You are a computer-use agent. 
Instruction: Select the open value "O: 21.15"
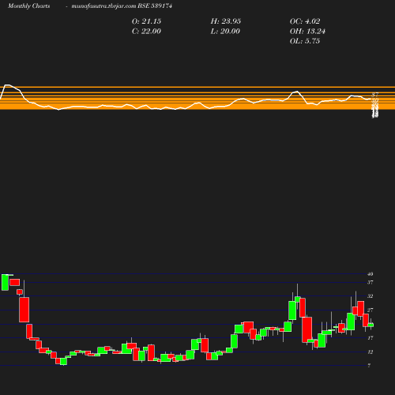(x=146, y=21)
